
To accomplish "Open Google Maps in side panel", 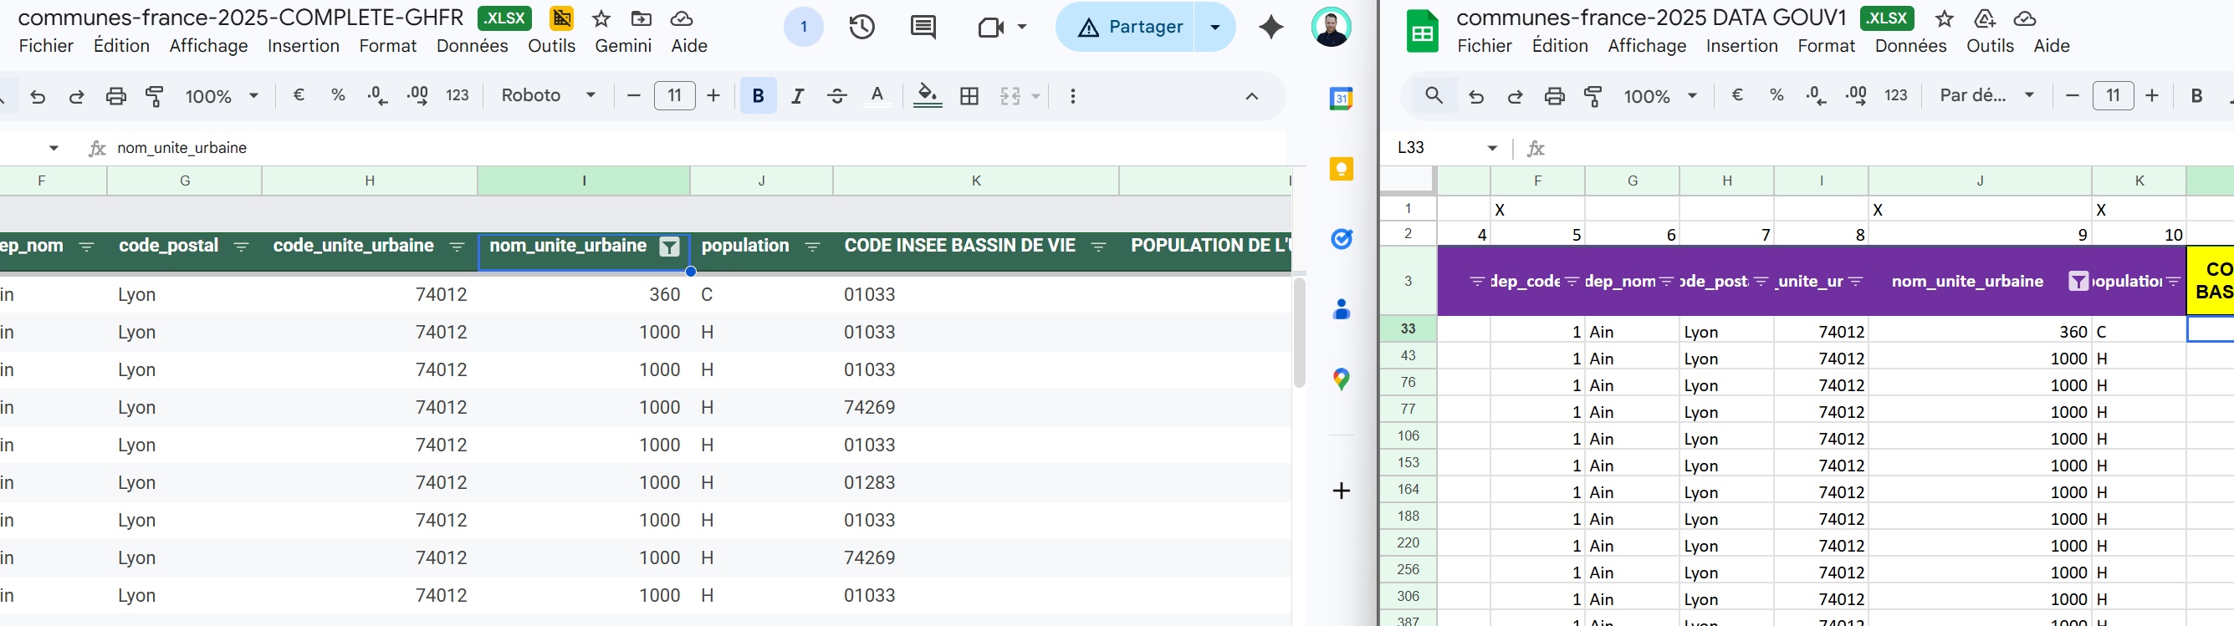I will tap(1341, 379).
